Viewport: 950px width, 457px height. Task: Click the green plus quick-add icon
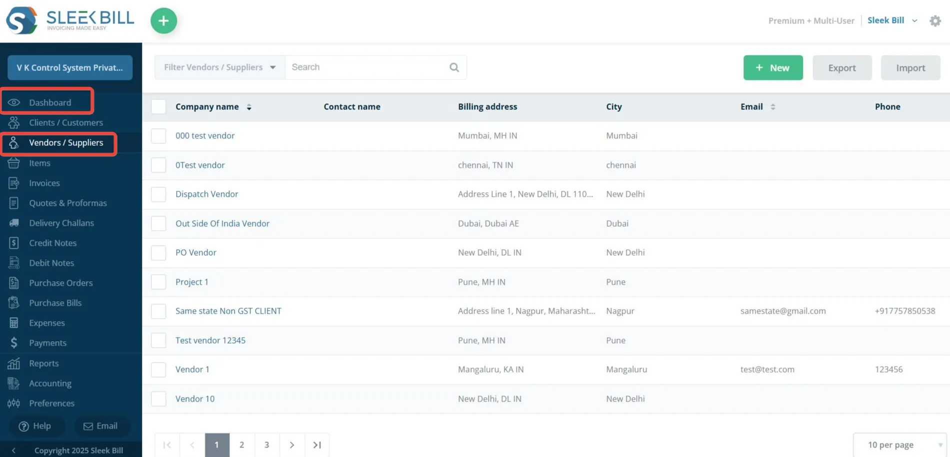click(x=163, y=21)
